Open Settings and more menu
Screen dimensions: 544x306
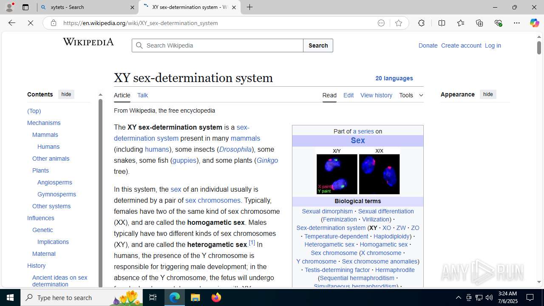pyautogui.click(x=517, y=23)
